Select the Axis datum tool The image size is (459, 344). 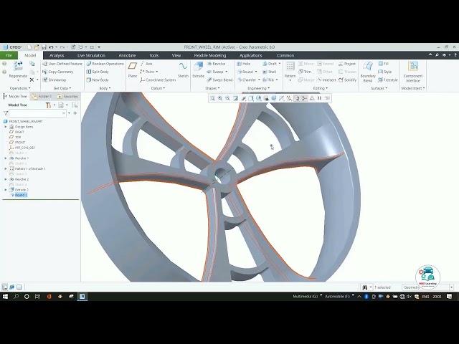(146, 64)
